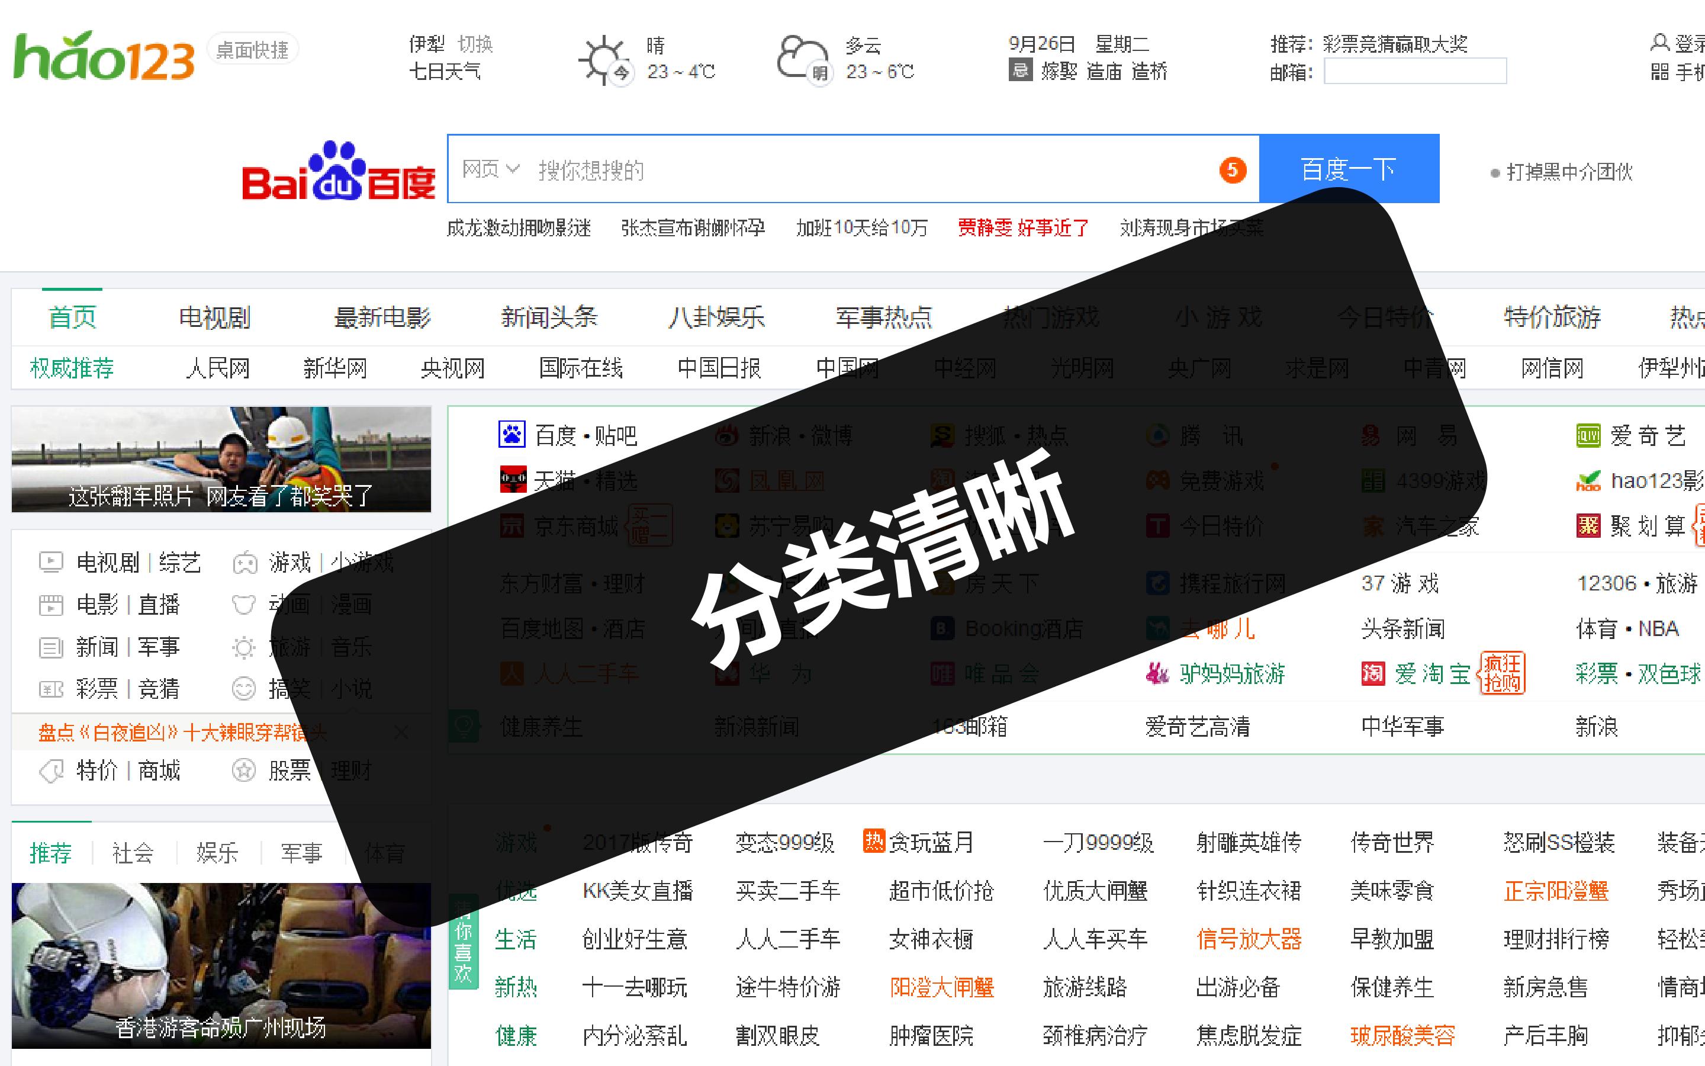Click the 热 badge before 贪玩蓝月
This screenshot has height=1066, width=1705.
pos(874,840)
